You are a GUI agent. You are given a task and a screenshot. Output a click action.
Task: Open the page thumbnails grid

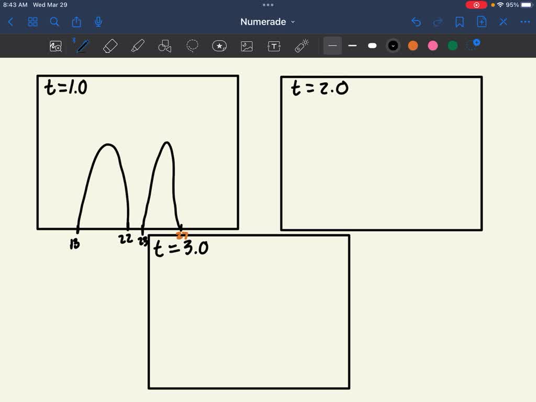click(32, 22)
